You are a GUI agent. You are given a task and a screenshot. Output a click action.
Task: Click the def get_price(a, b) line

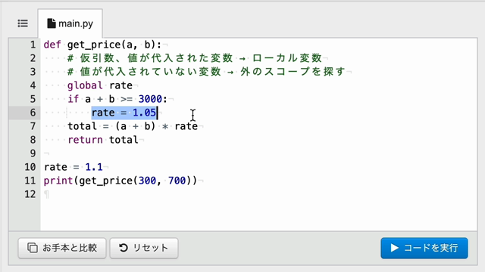pos(102,45)
